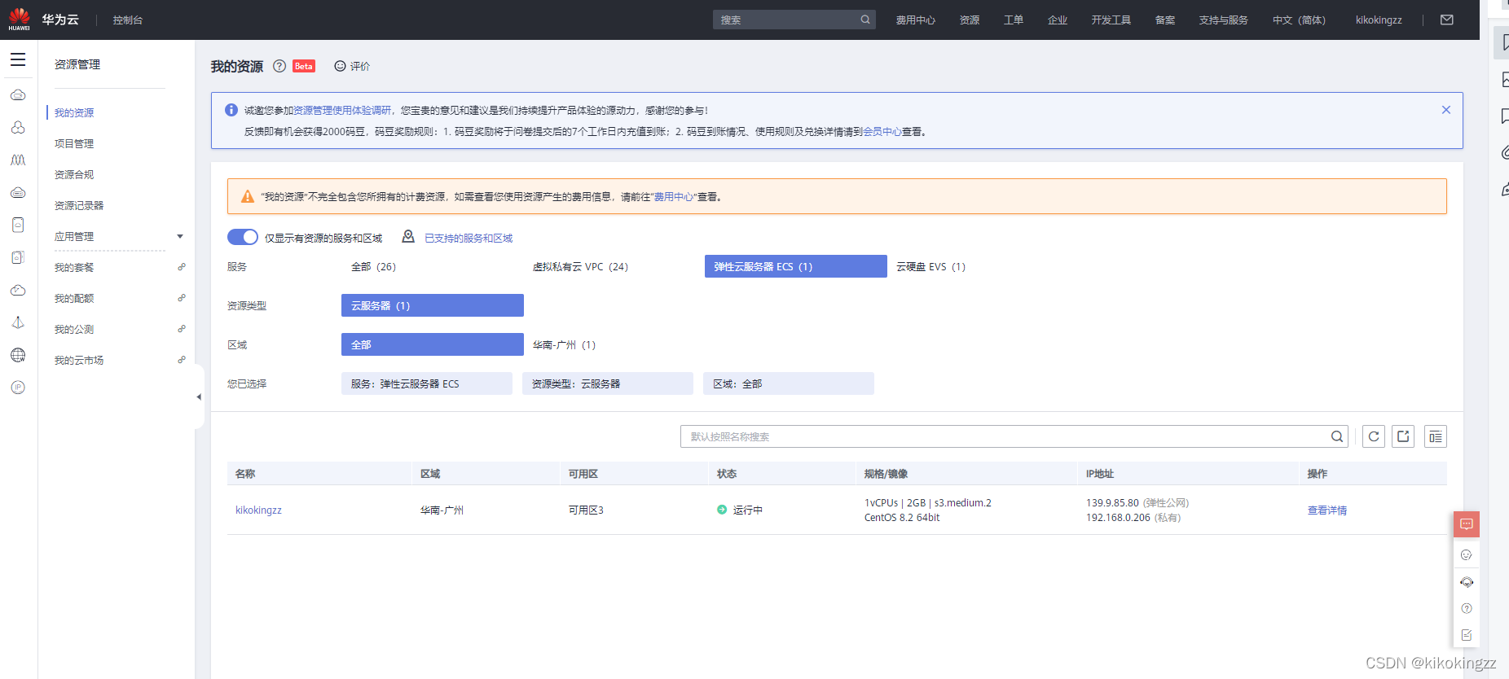The image size is (1509, 679).
Task: Click the floating edit note icon
Action: tap(1467, 635)
